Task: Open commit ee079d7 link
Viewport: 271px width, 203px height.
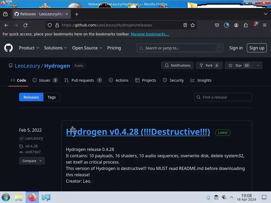Action: click(33, 152)
